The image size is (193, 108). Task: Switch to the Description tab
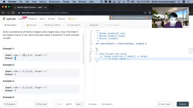(x=11, y=25)
